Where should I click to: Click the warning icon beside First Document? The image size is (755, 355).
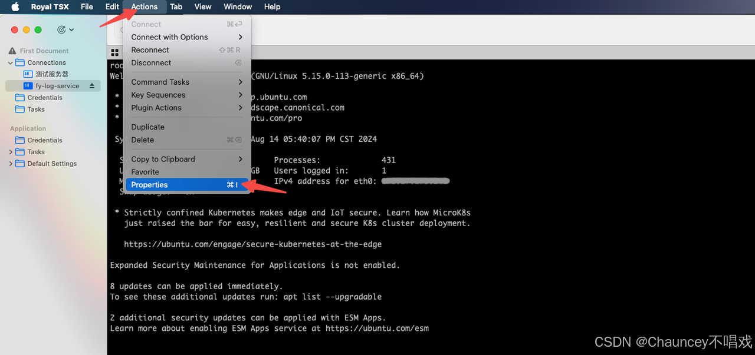tap(12, 51)
